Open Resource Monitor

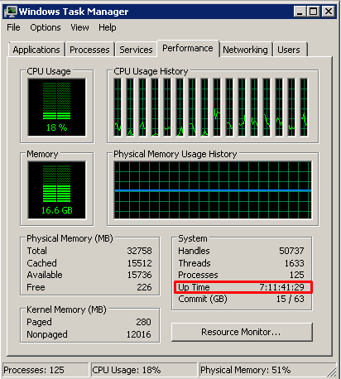(x=242, y=332)
